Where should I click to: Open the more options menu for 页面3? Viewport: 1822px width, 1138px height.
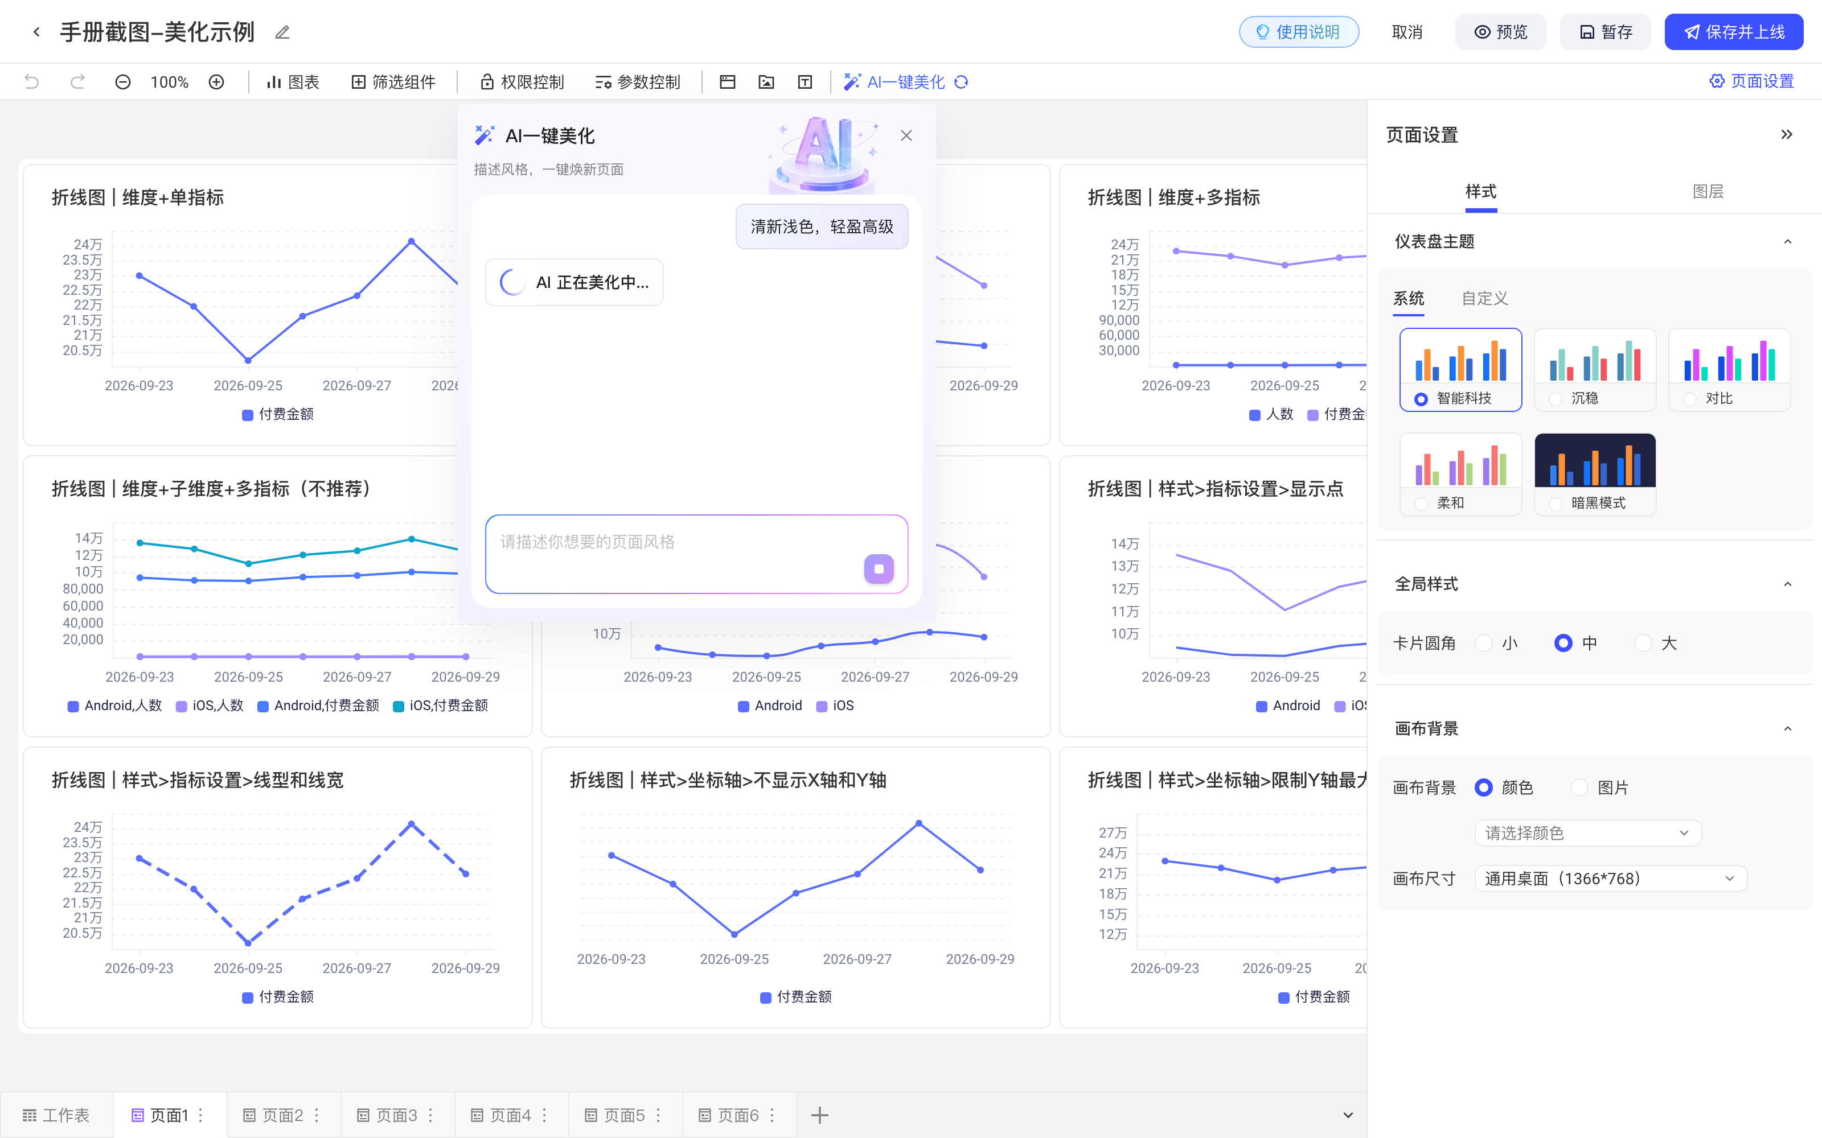(x=430, y=1115)
